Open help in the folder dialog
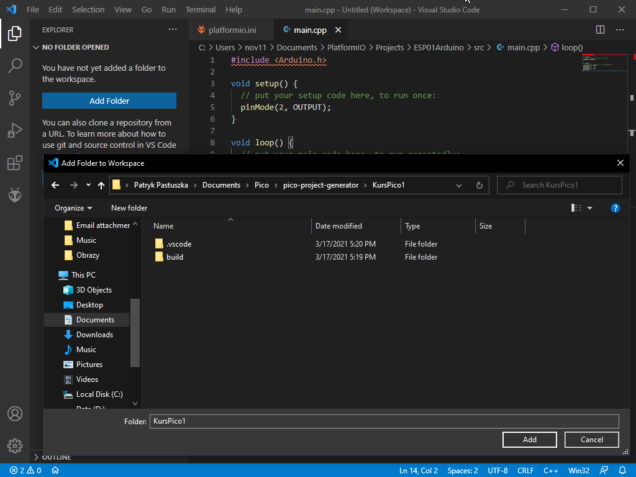The width and height of the screenshot is (636, 477). pos(616,208)
